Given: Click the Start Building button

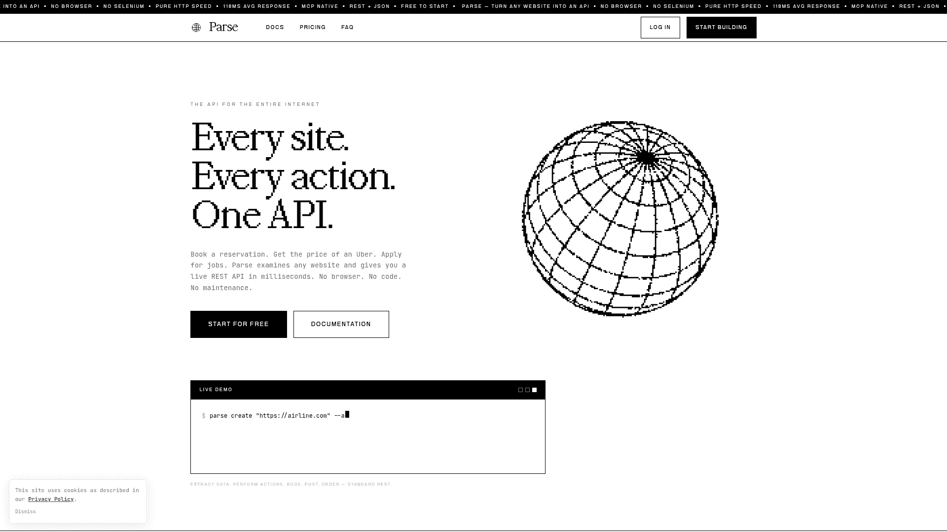Looking at the screenshot, I should [x=721, y=28].
